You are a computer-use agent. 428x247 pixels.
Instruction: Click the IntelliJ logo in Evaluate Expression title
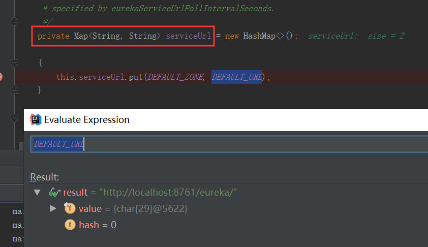click(36, 120)
